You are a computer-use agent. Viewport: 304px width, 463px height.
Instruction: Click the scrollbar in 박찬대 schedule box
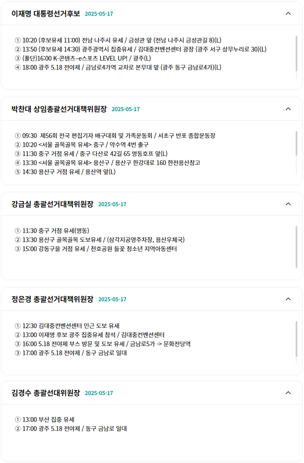pyautogui.click(x=296, y=143)
